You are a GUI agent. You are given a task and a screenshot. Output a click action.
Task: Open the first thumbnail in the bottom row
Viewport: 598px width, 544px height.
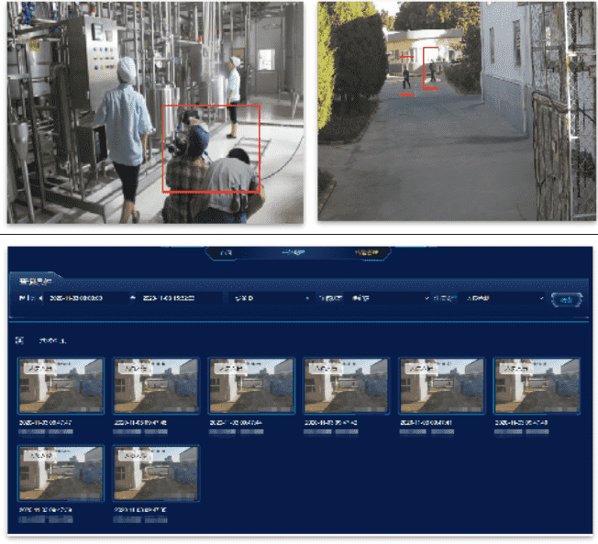[61, 473]
